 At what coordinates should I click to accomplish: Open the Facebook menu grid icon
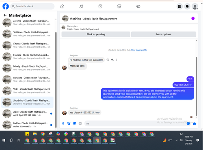pos(179,6)
